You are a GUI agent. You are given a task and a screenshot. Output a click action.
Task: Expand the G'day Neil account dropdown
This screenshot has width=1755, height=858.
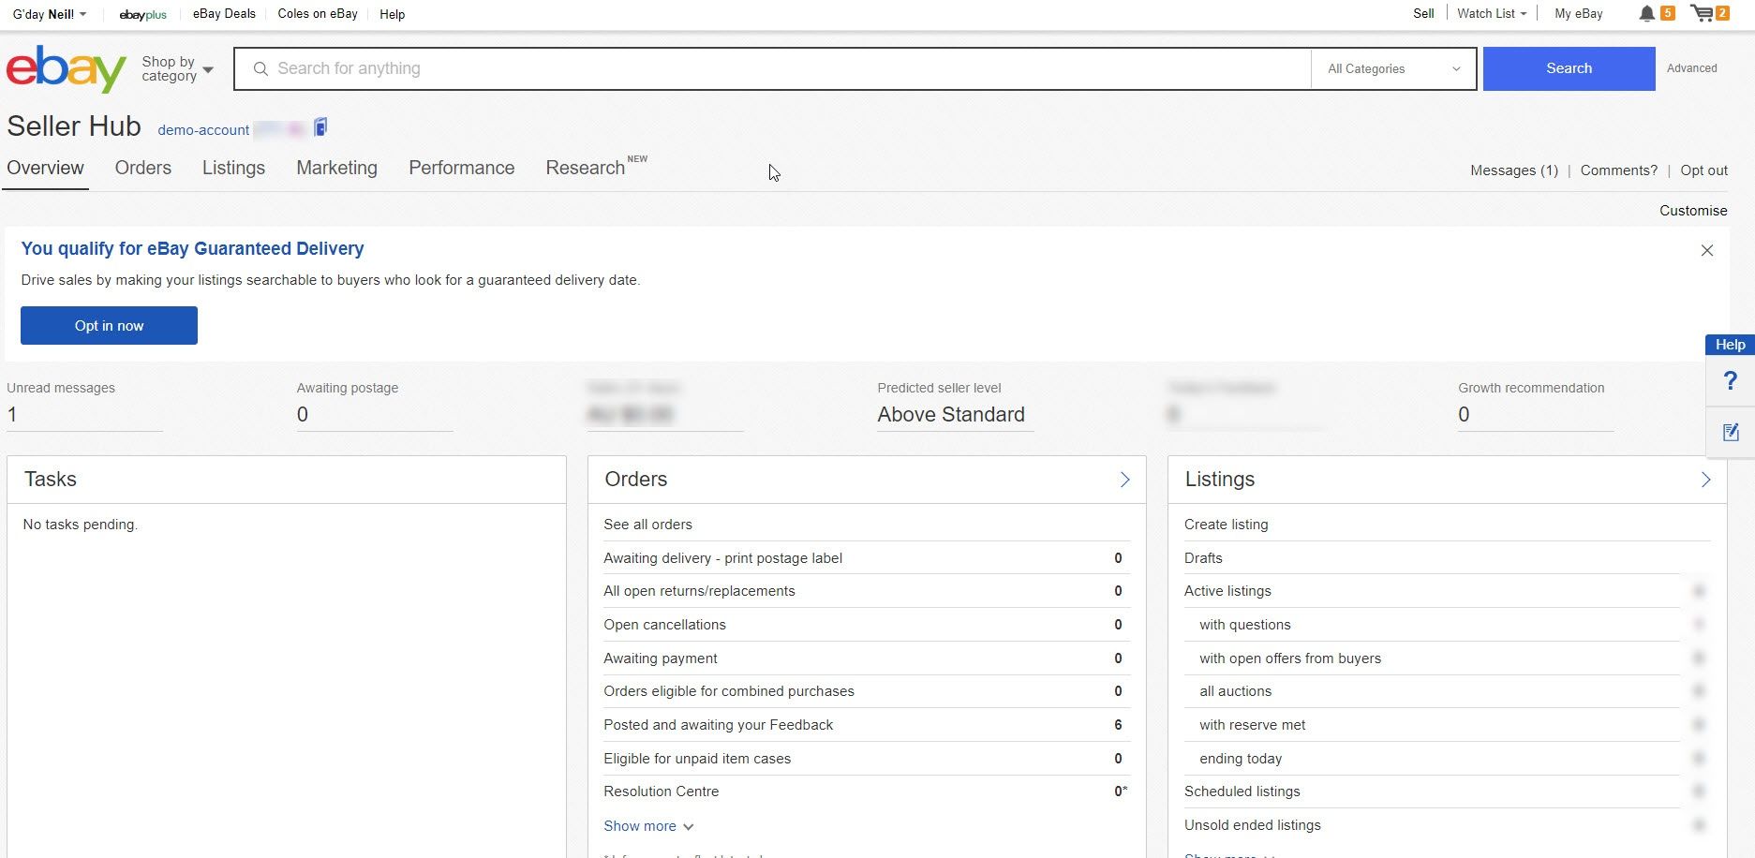(49, 14)
